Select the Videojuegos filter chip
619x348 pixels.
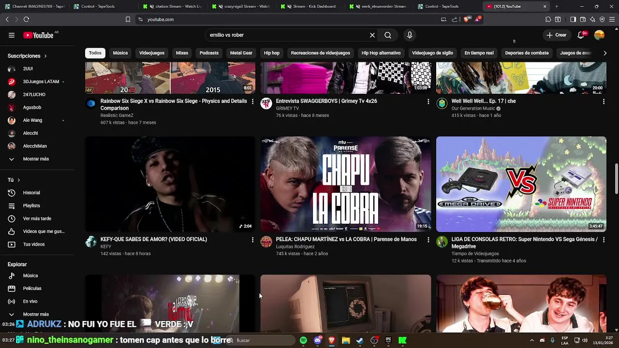tap(152, 53)
